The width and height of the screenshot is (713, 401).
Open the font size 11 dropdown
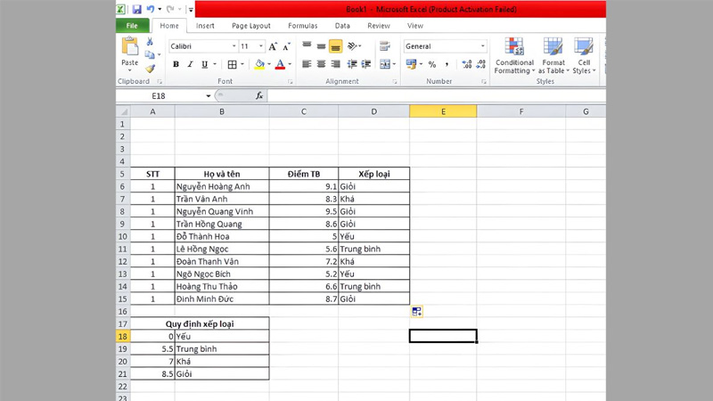(261, 46)
